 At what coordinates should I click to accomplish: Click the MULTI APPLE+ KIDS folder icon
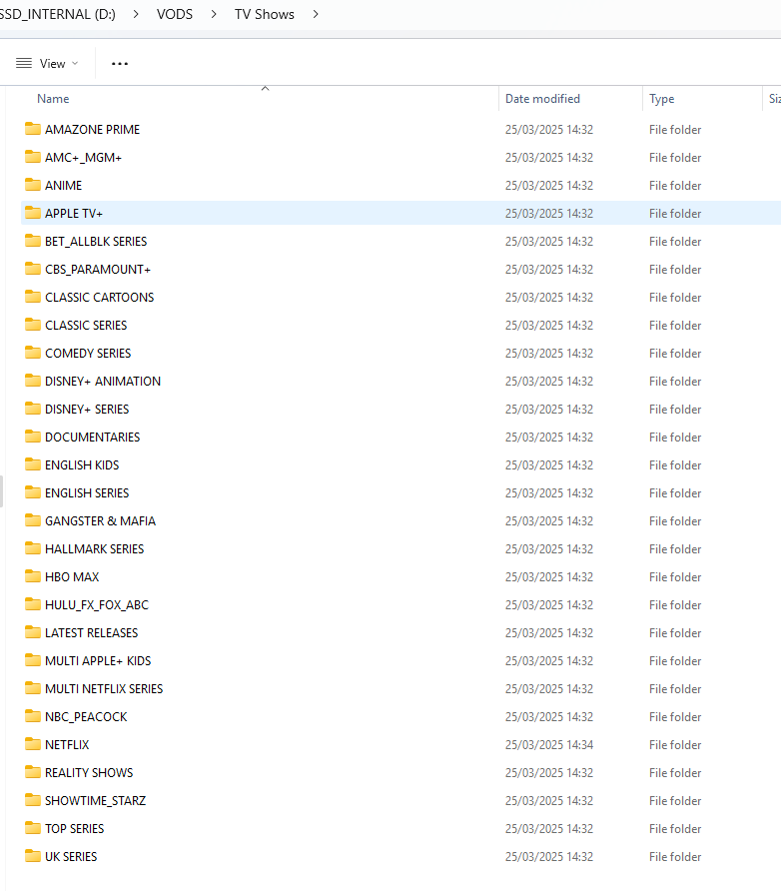(33, 660)
